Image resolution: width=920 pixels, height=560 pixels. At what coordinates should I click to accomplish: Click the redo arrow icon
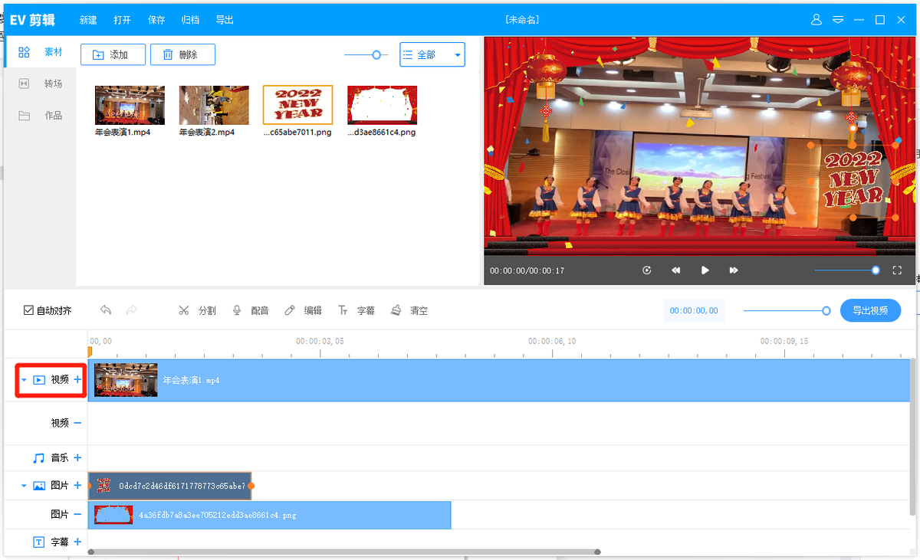coord(131,310)
